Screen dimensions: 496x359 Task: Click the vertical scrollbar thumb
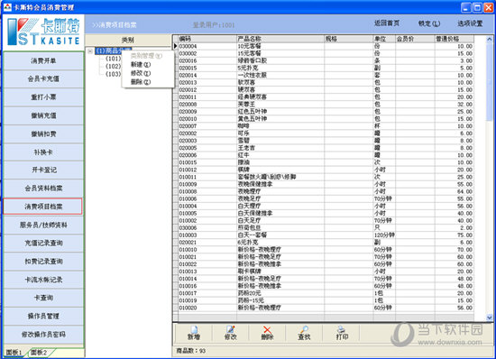pyautogui.click(x=490, y=81)
